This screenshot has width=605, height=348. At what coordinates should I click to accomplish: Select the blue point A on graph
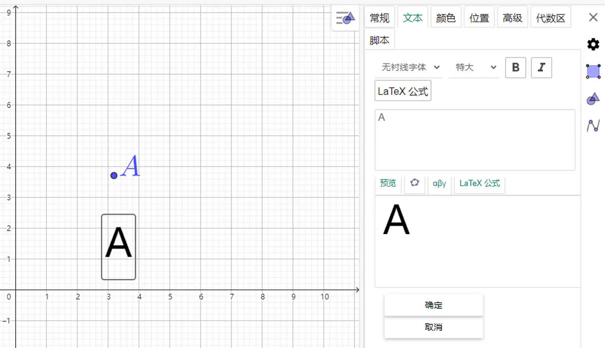[114, 176]
